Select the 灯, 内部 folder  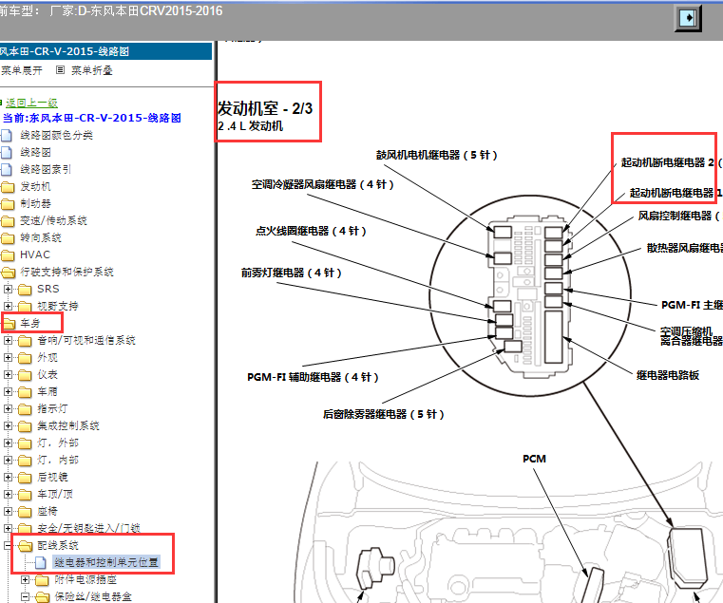pos(58,460)
